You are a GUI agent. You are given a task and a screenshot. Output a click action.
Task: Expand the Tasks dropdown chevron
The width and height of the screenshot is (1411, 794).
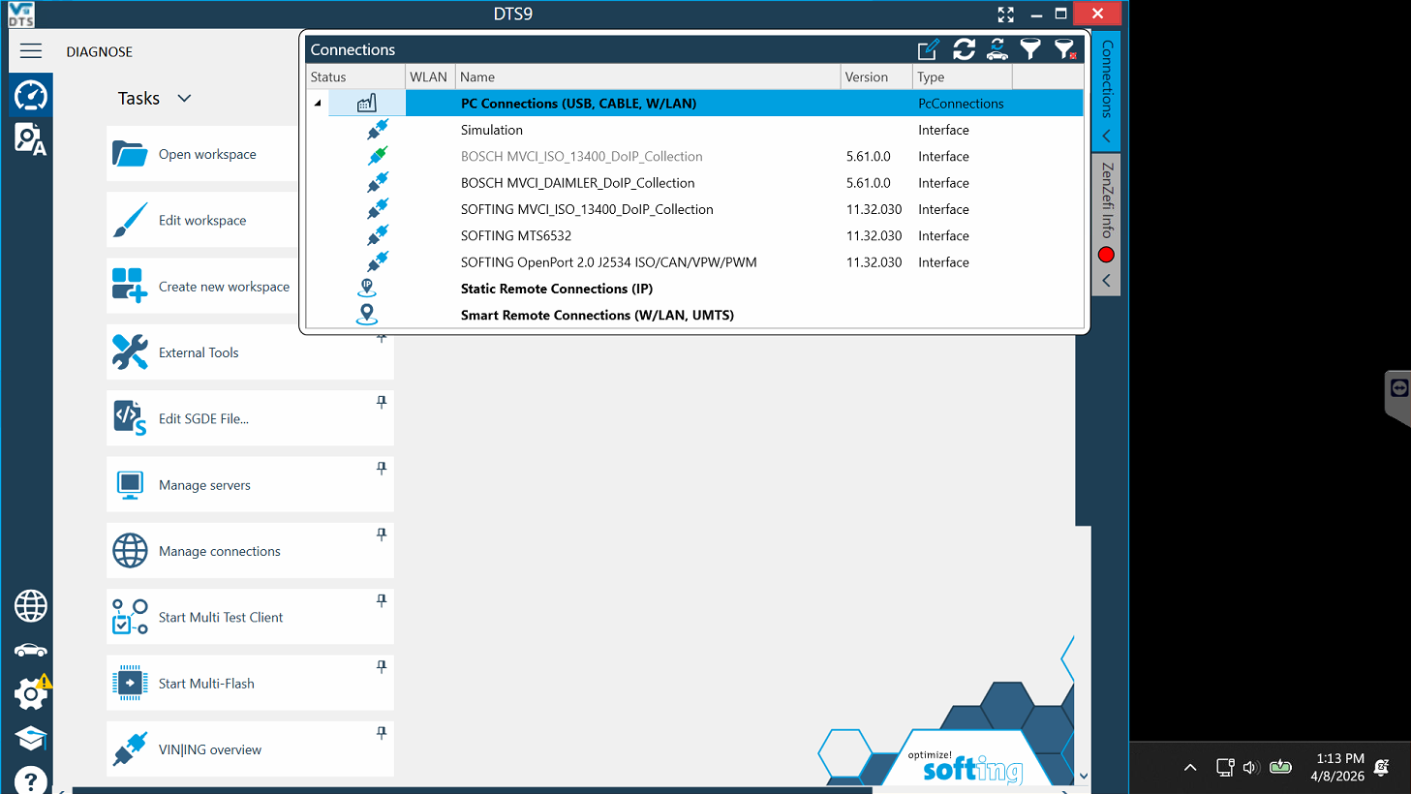[184, 99]
